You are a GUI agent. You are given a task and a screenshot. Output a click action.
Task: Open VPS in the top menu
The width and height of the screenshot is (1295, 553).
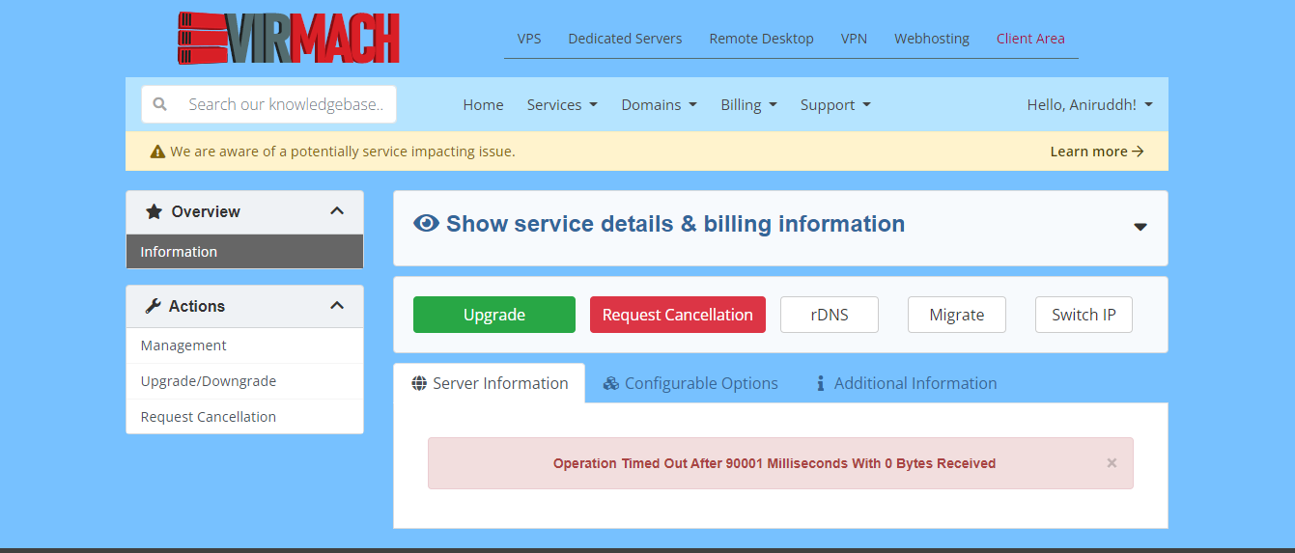pos(529,39)
